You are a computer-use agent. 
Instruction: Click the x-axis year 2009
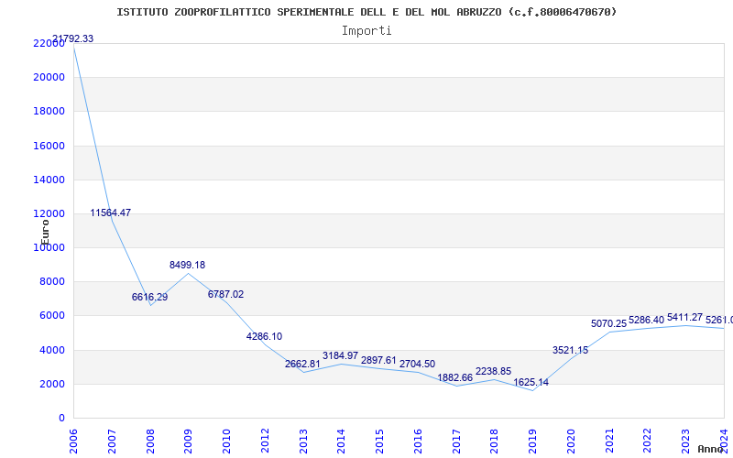(x=188, y=441)
